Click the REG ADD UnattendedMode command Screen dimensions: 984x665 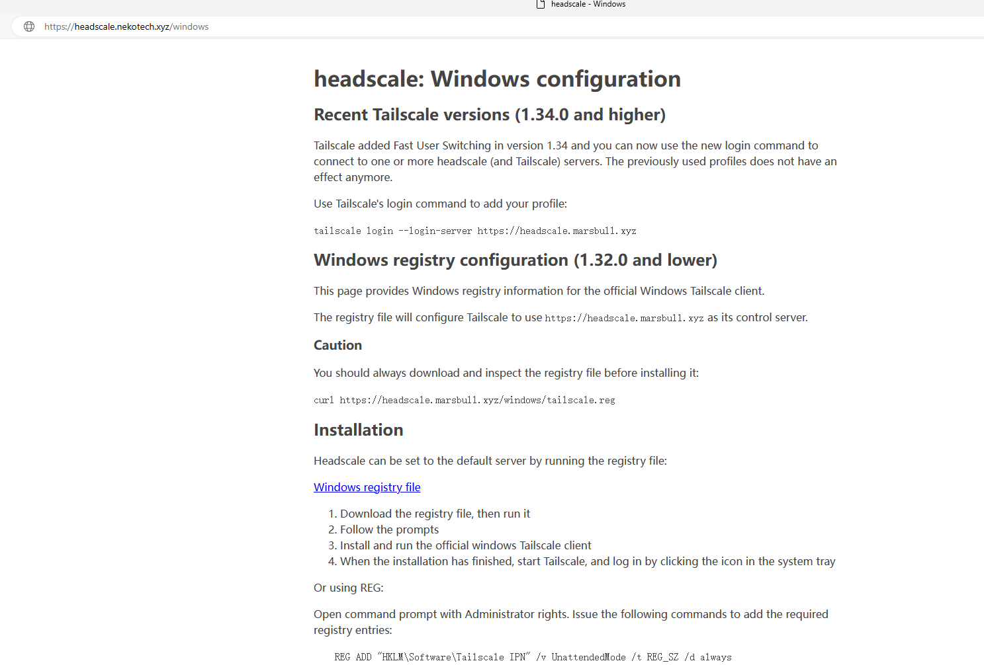[x=533, y=657]
